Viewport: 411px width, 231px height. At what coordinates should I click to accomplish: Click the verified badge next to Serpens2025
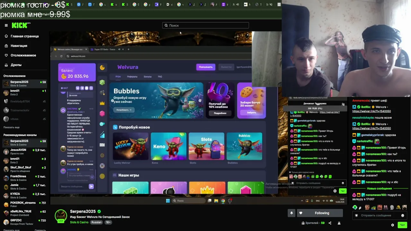coord(99,211)
